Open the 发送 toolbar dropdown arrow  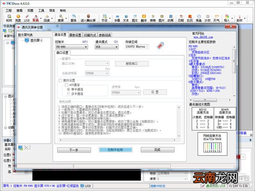[x=41, y=18]
